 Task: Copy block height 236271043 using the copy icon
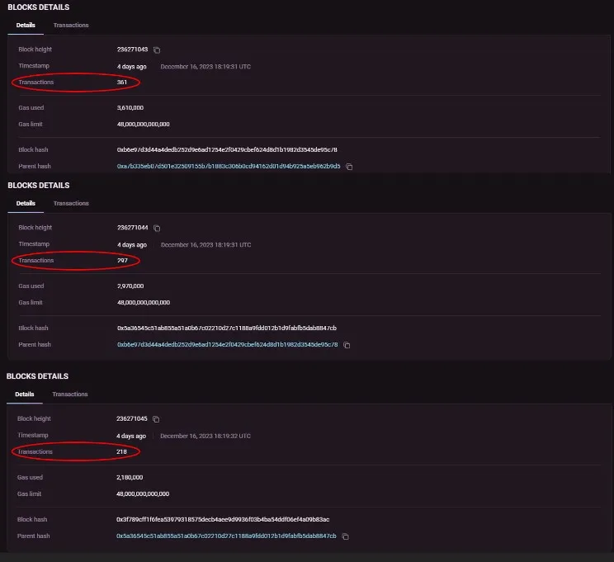157,50
